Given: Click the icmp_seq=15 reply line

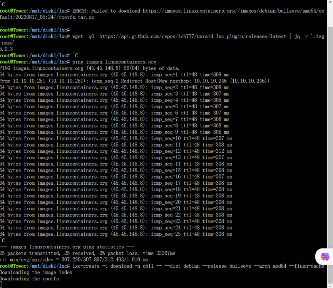Looking at the screenshot, I should pyautogui.click(x=116, y=170).
